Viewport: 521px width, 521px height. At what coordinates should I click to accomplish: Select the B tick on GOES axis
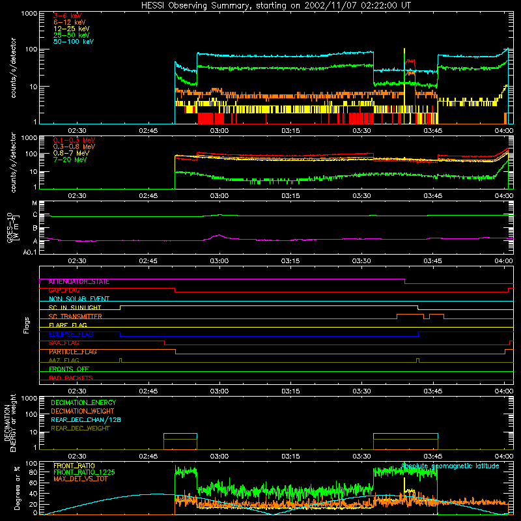pyautogui.click(x=35, y=229)
